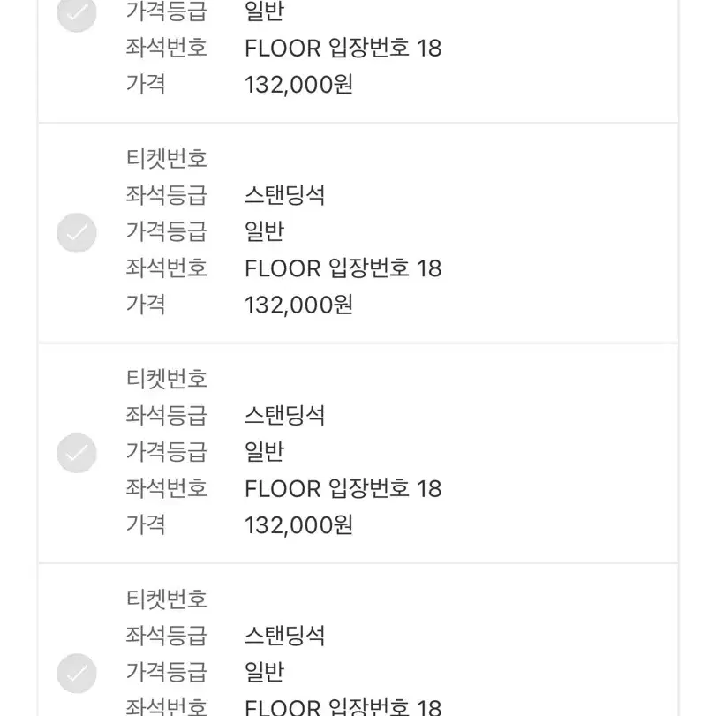Select 스탠딩석 seat grade in the bottom ticket

[x=284, y=635]
